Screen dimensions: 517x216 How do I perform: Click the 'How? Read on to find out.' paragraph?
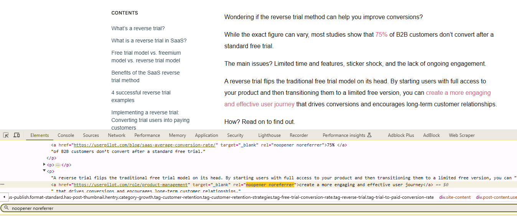(x=260, y=122)
